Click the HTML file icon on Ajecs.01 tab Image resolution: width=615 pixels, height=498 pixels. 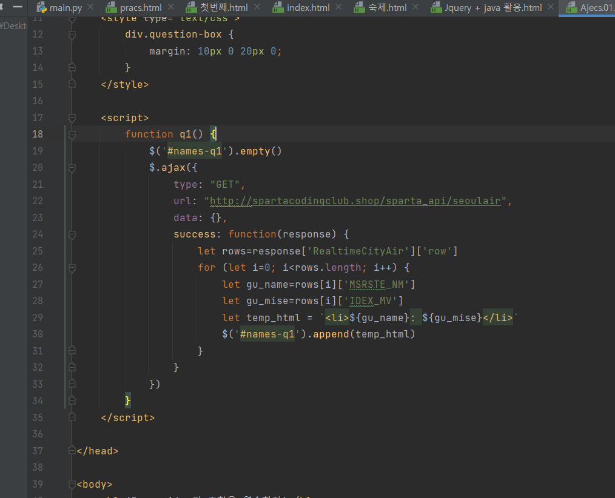coord(572,7)
